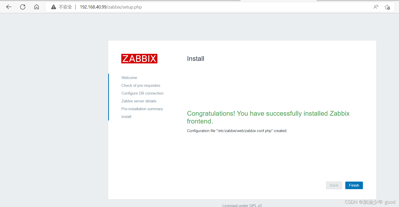Select Pre-installation summary step

click(142, 109)
